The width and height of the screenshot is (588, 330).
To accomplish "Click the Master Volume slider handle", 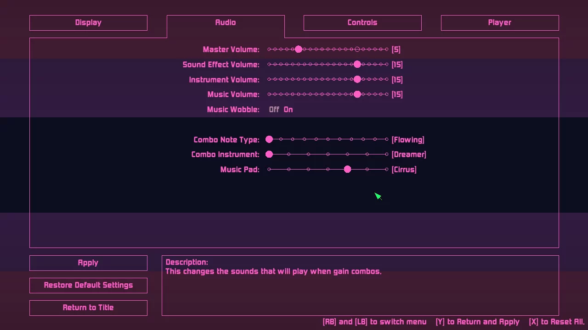I will tap(299, 49).
